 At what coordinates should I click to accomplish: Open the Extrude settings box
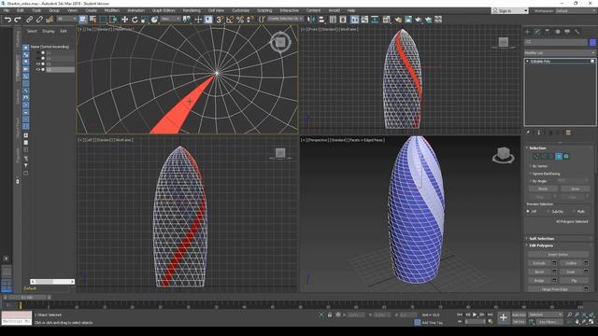click(554, 263)
